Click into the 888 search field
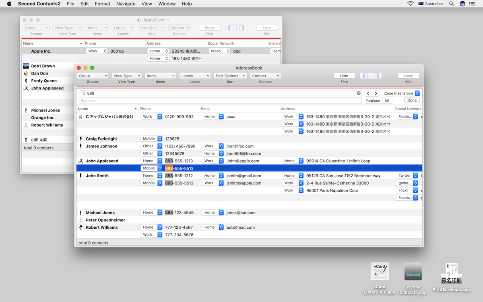 tap(221, 93)
